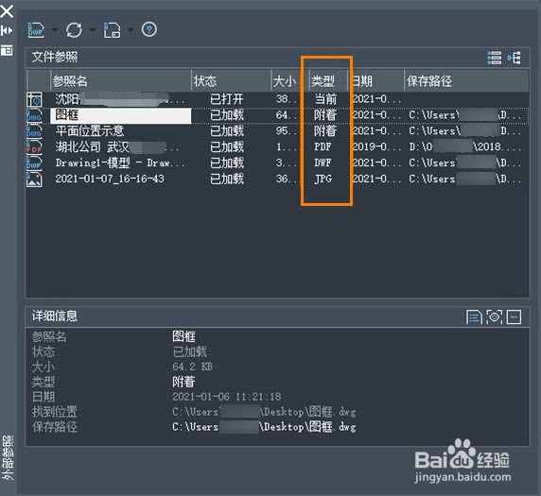This screenshot has height=496, width=541.
Task: Click the 2019-0... date cell
Action: [x=376, y=147]
